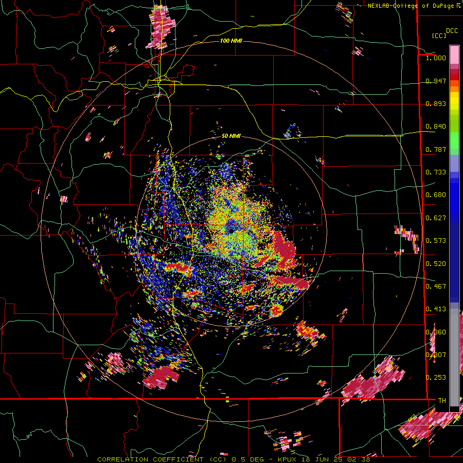Click the 0.413 scale value
This screenshot has width=463, height=463.
click(436, 309)
